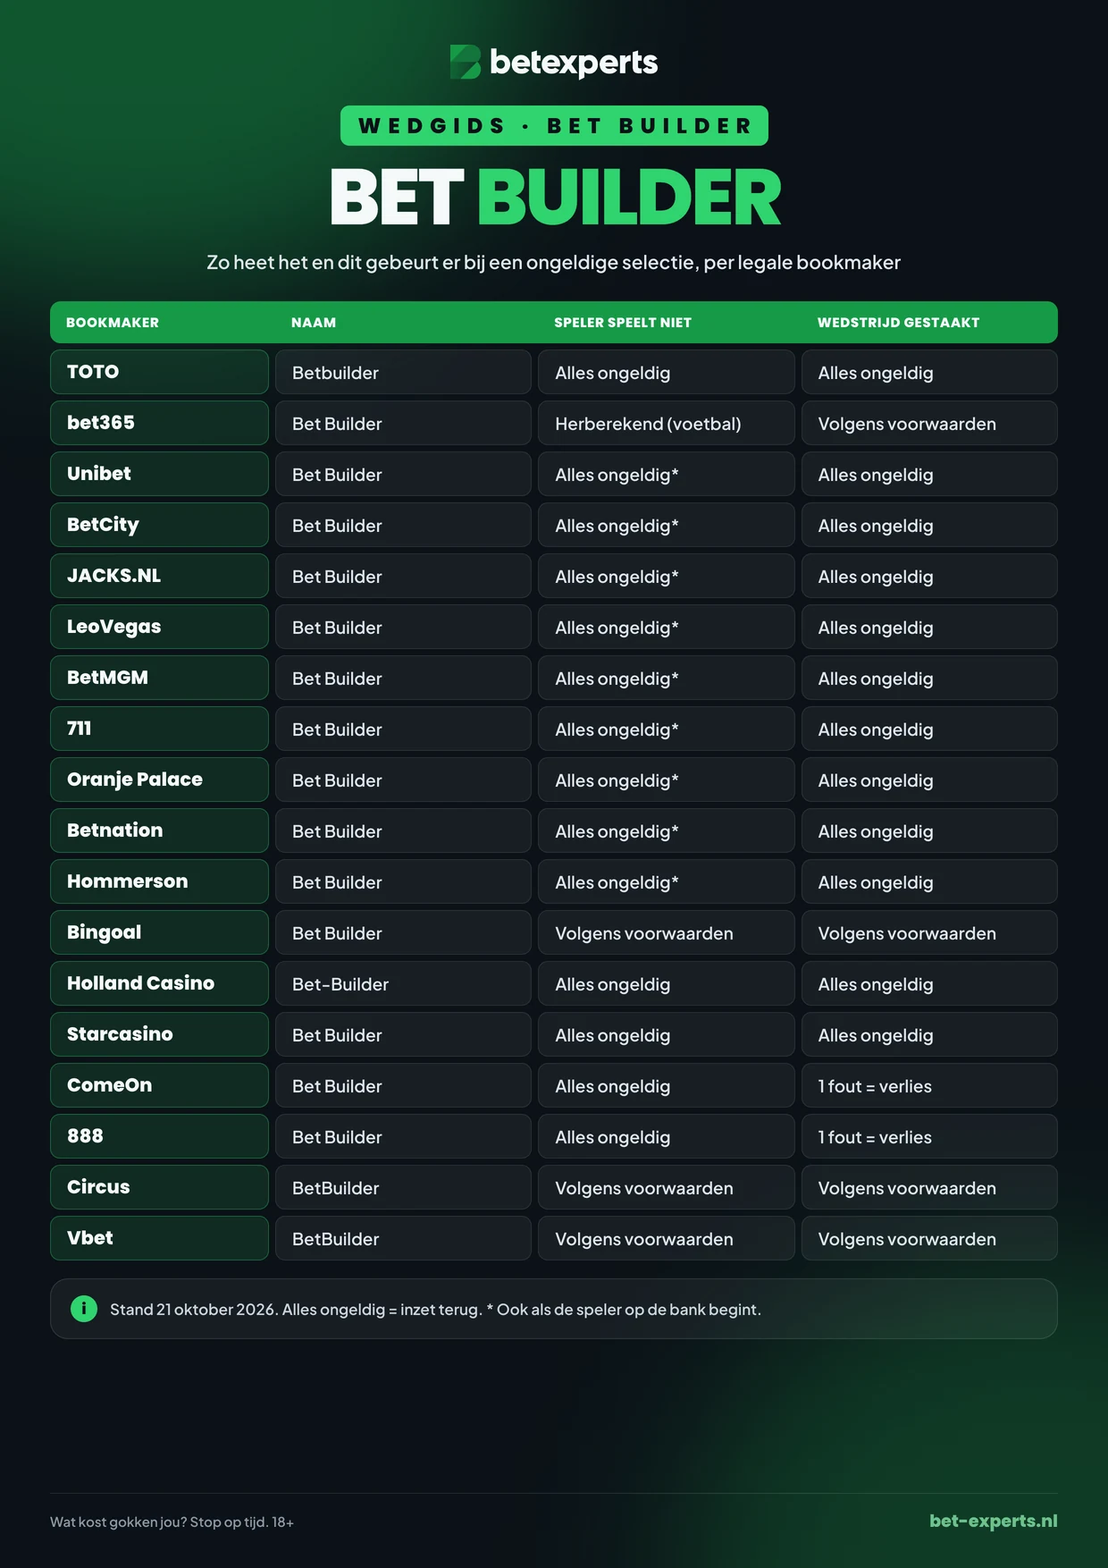
Task: Click the betexperts logo icon
Action: click(x=466, y=62)
